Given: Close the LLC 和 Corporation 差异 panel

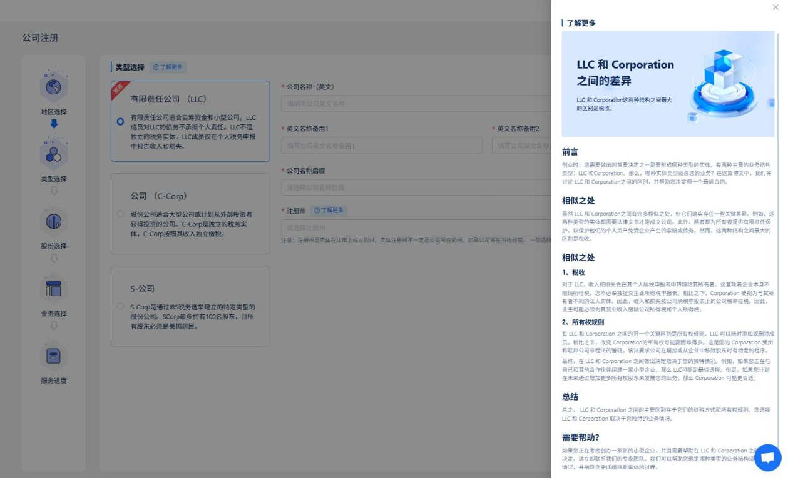Looking at the screenshot, I should coord(775,7).
